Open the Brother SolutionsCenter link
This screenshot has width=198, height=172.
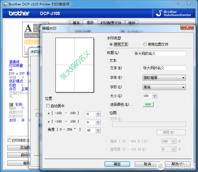coord(174,13)
